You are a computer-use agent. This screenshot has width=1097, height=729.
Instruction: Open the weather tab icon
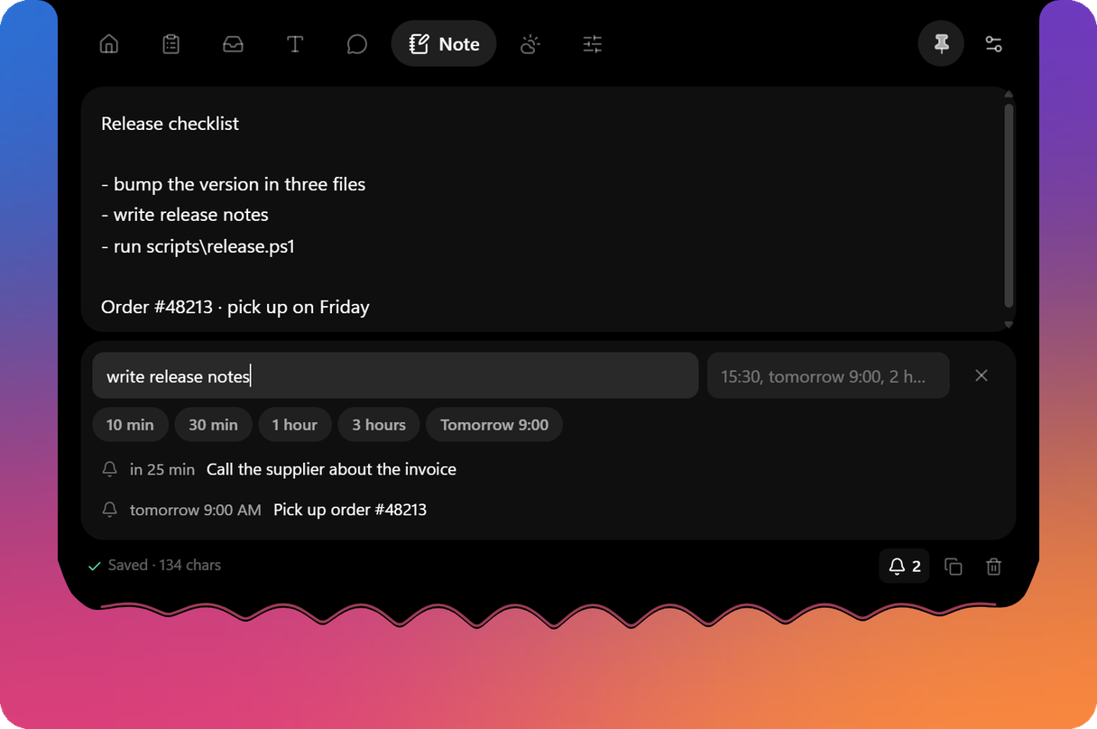tap(530, 44)
